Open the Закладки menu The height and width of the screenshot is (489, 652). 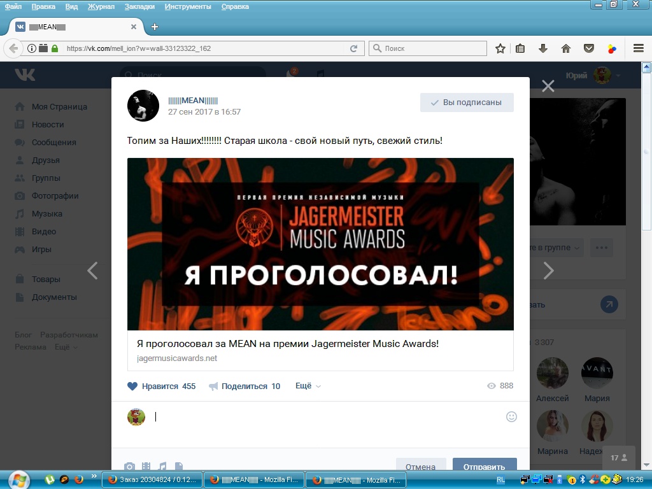coord(139,6)
